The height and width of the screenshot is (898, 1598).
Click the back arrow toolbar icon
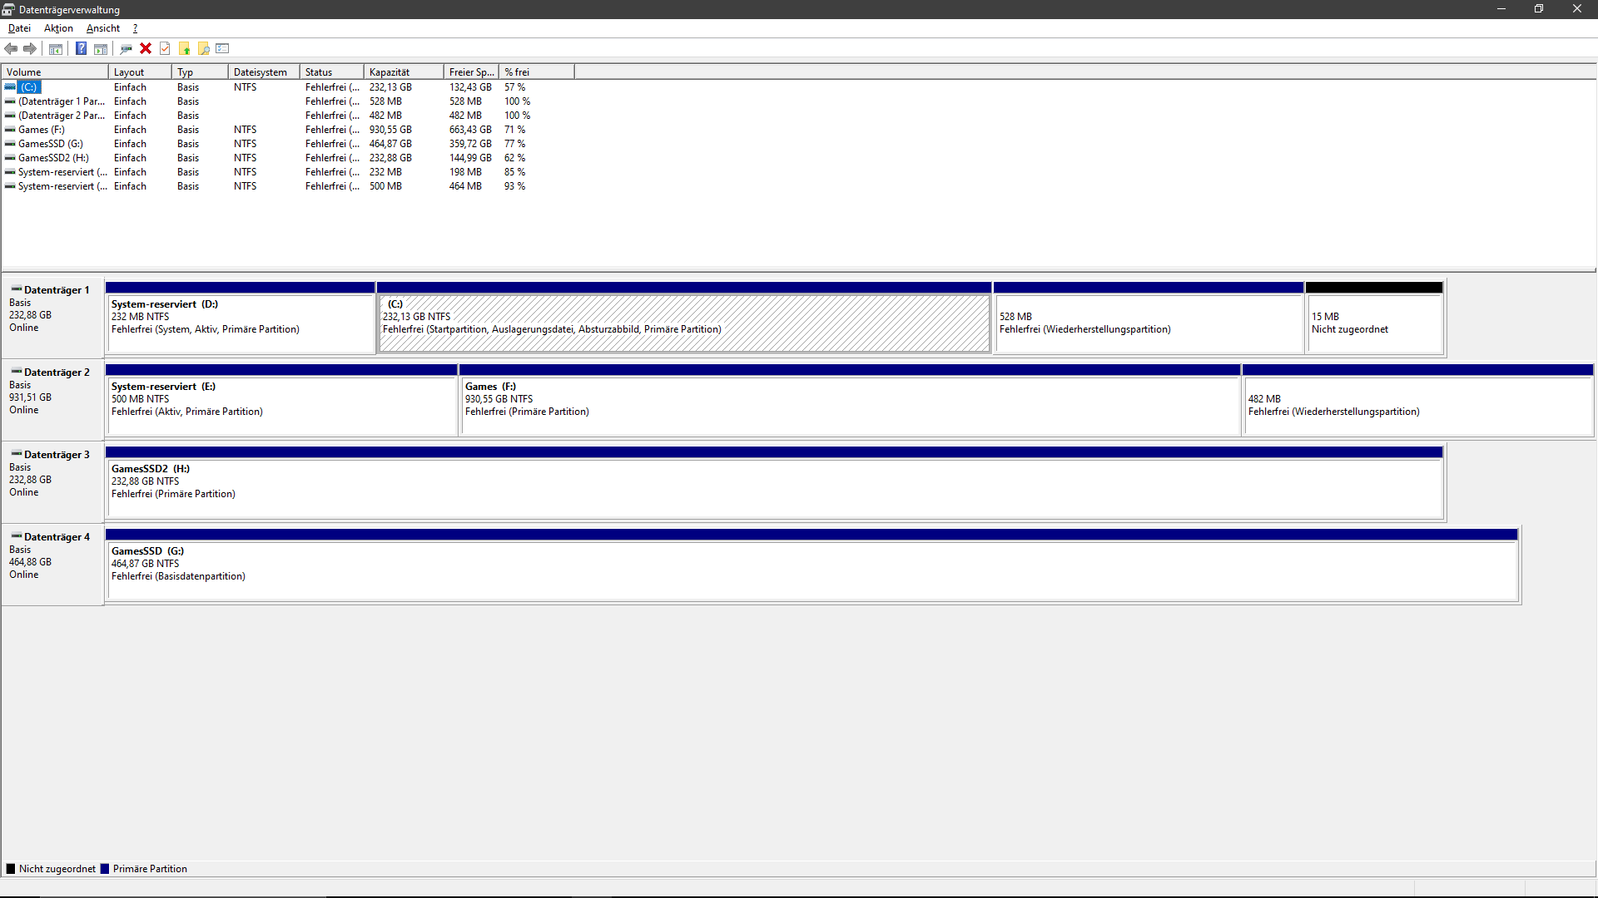coord(11,49)
